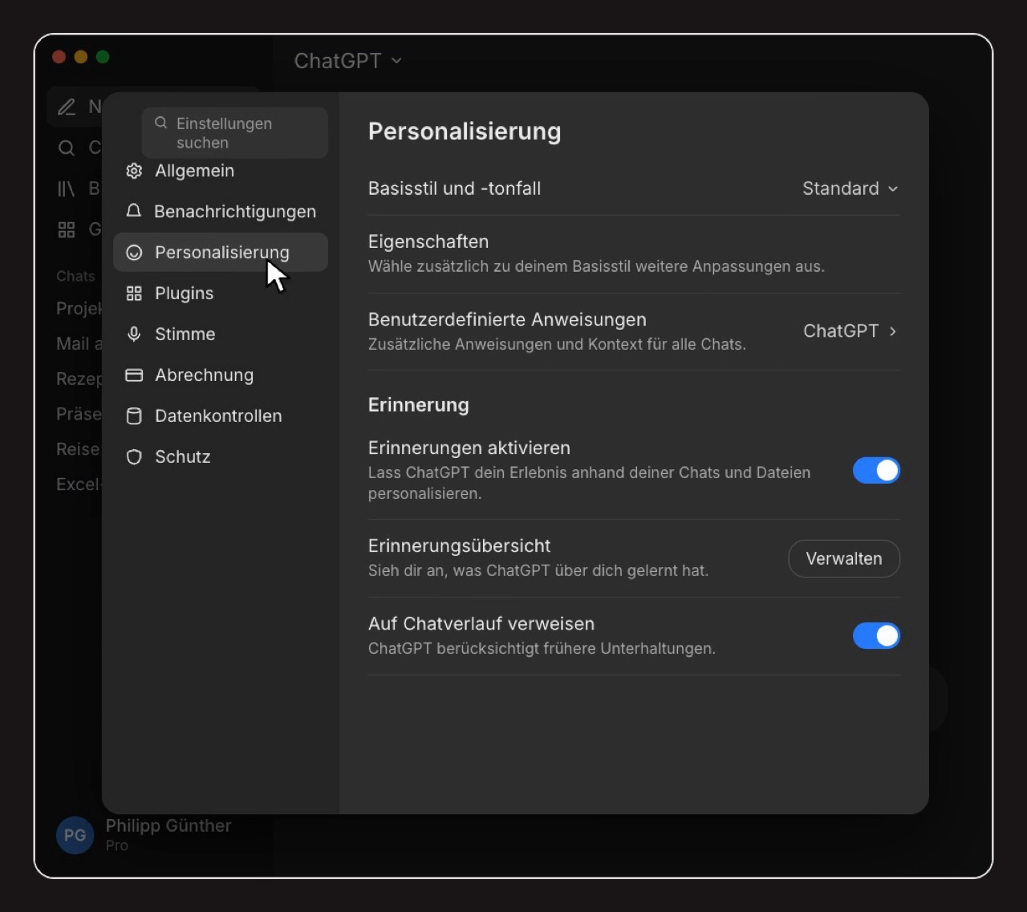Open the Eigenschaften row

[x=634, y=253]
